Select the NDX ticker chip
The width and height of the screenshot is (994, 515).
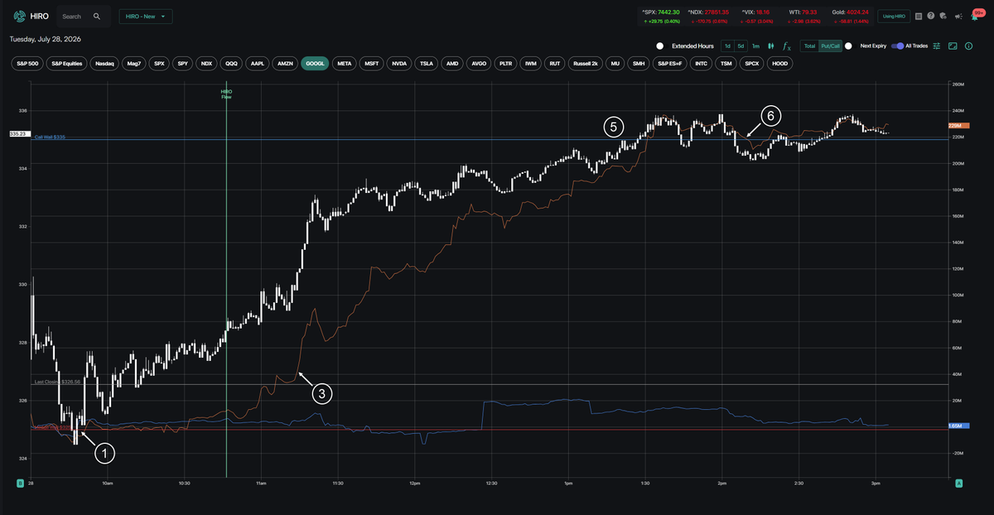(x=207, y=63)
